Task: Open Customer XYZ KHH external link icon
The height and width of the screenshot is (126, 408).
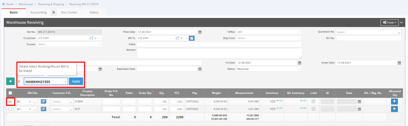Action: tap(91, 38)
